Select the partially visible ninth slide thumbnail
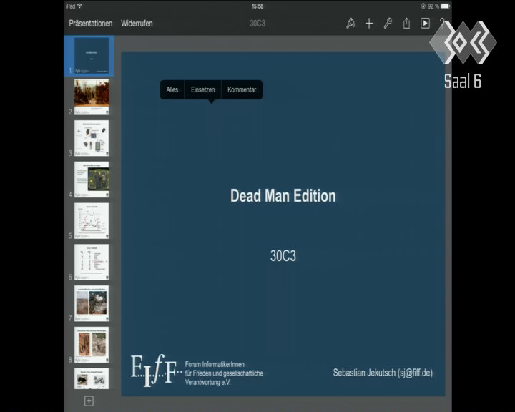 click(x=92, y=379)
